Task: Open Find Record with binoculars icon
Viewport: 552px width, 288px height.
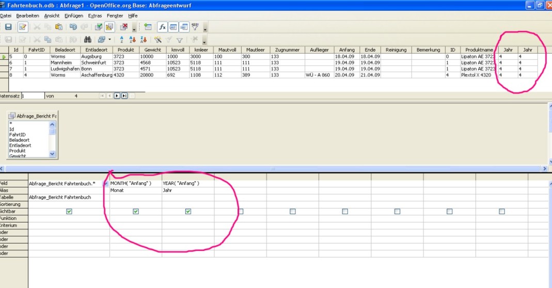Action: point(88,39)
